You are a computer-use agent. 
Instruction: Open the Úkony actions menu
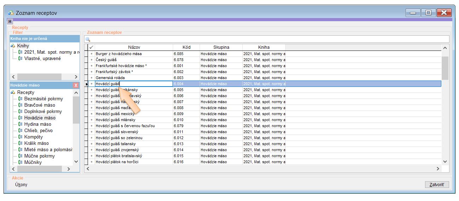[x=21, y=185]
